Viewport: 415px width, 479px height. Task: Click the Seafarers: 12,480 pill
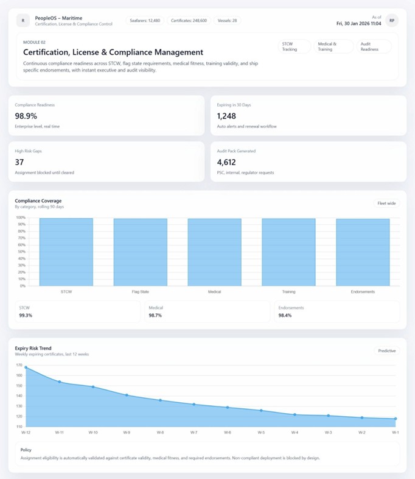(x=145, y=20)
